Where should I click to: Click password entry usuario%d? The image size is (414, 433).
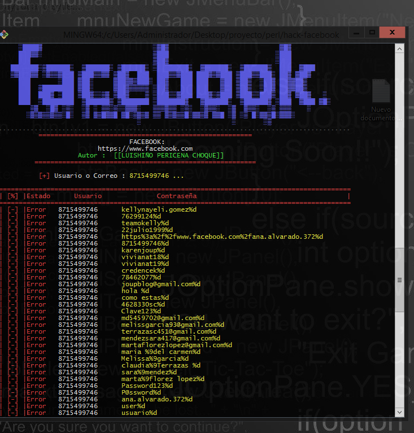pos(140,413)
